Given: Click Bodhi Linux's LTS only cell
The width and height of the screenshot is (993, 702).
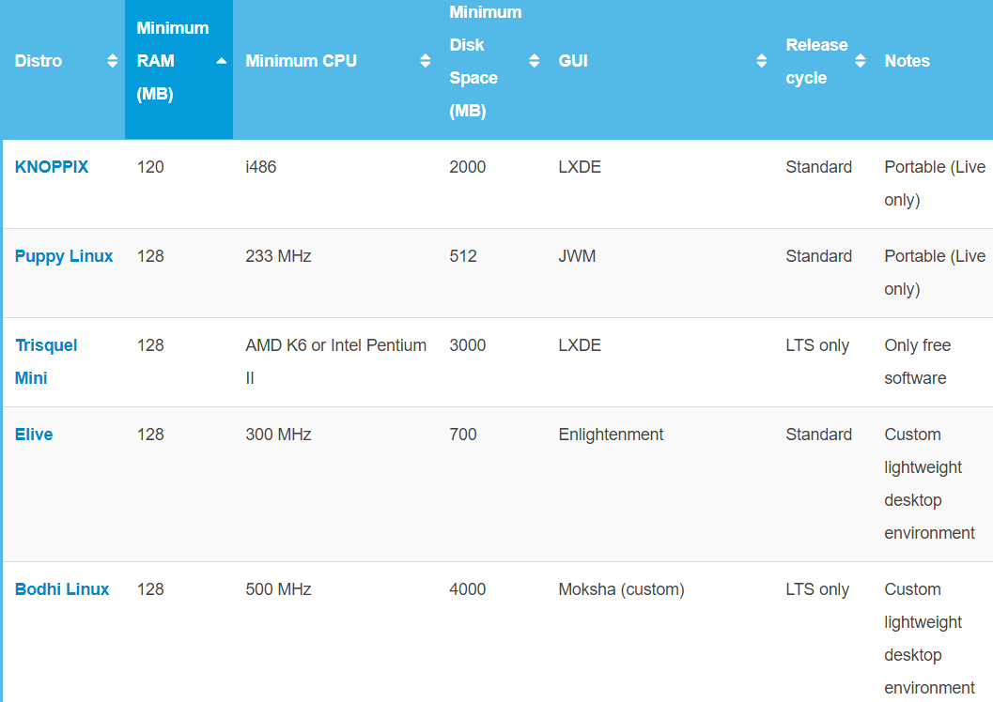Looking at the screenshot, I should click(817, 589).
